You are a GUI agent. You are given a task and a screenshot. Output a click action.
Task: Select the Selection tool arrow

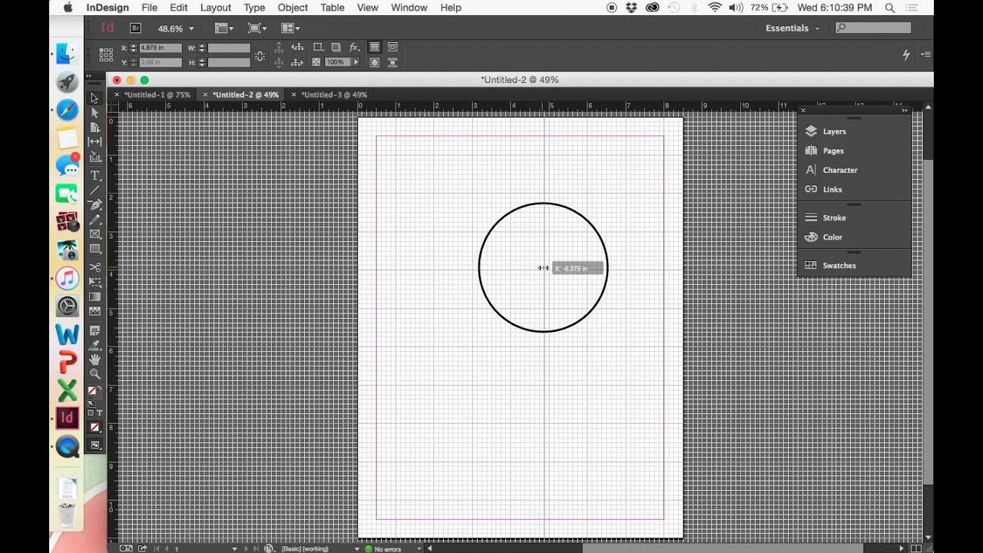pos(95,98)
